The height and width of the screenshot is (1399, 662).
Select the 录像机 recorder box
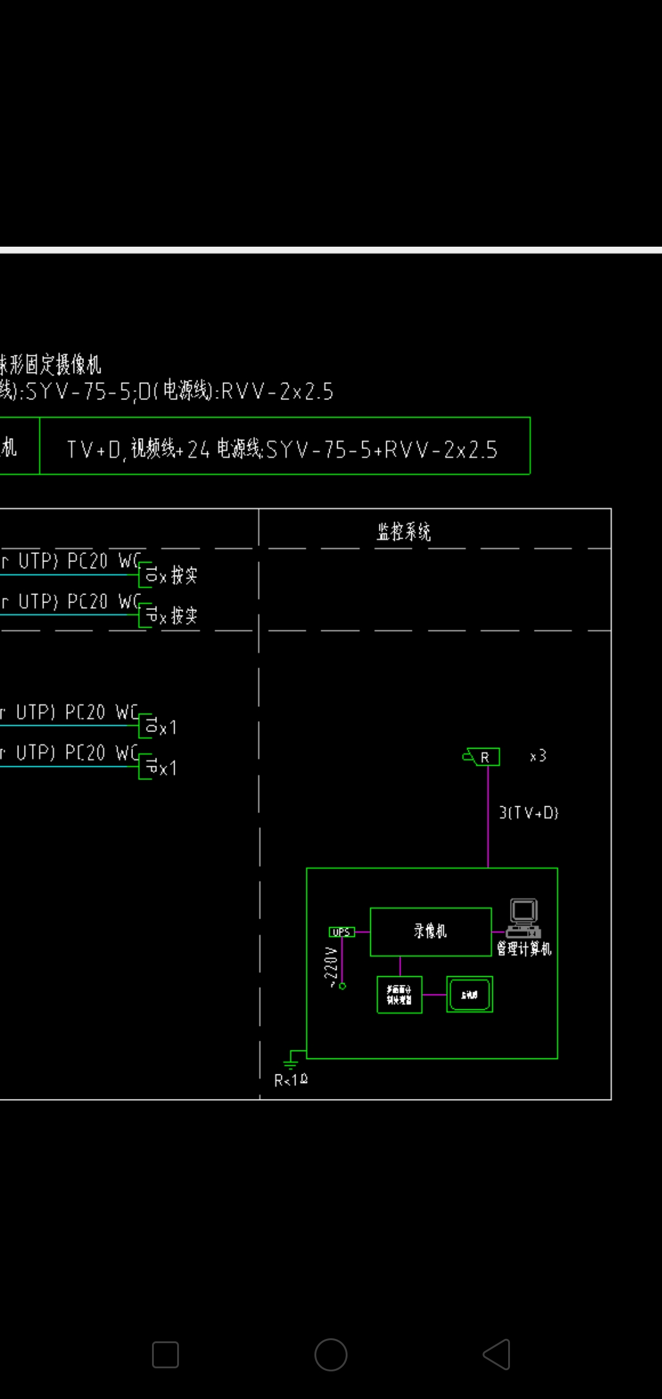[431, 931]
